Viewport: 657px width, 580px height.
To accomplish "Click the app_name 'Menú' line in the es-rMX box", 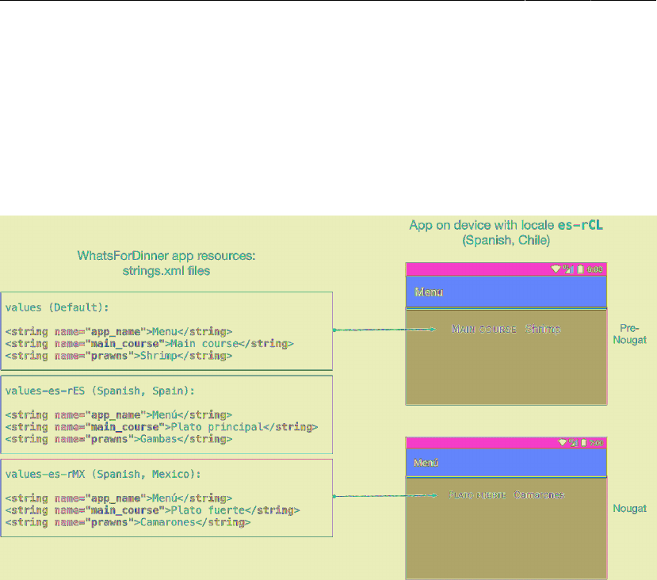I will tap(119, 498).
